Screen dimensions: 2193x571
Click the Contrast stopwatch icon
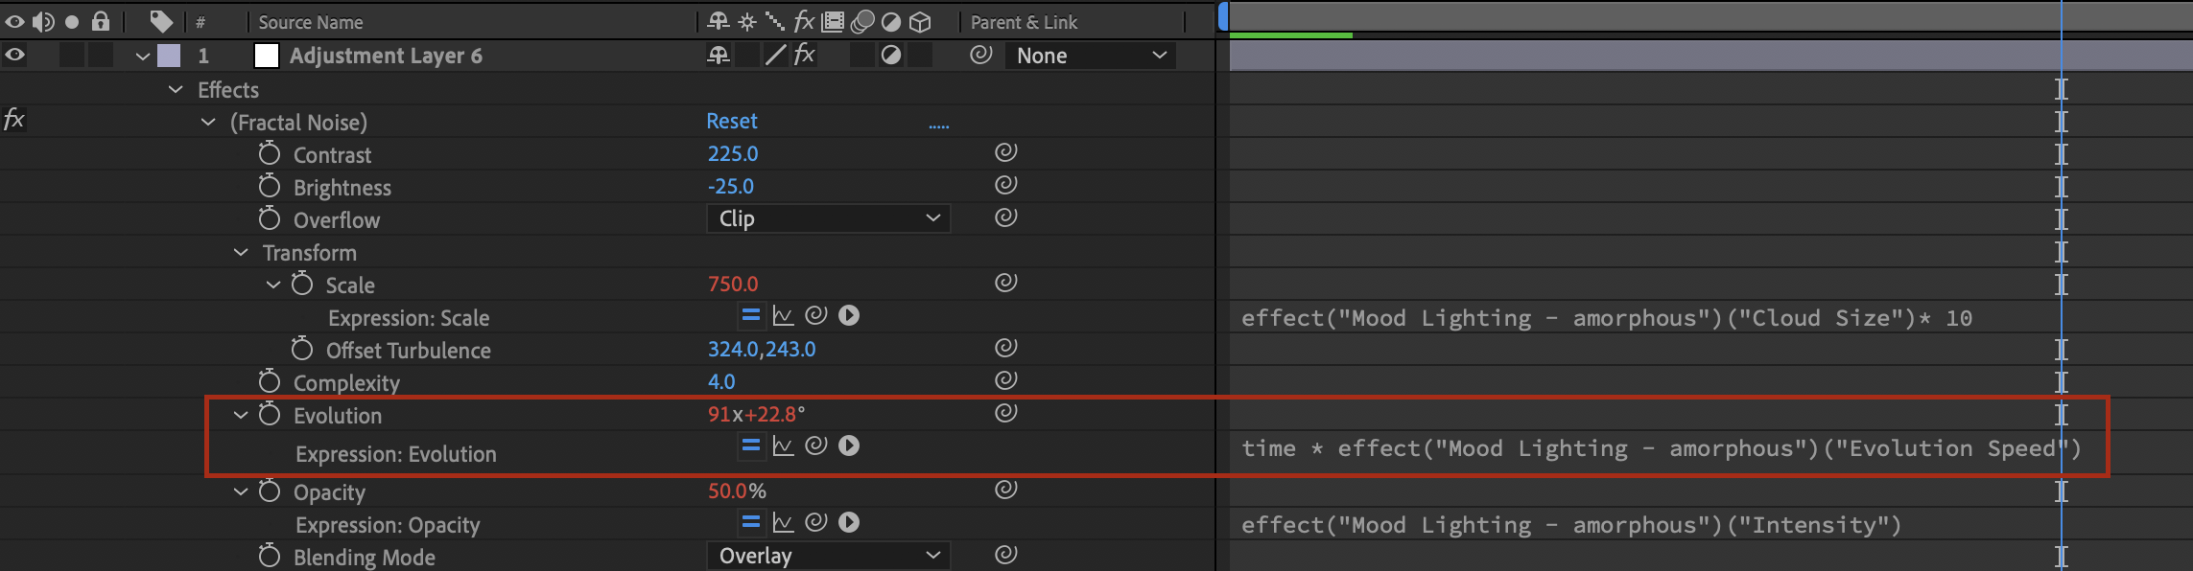270,153
